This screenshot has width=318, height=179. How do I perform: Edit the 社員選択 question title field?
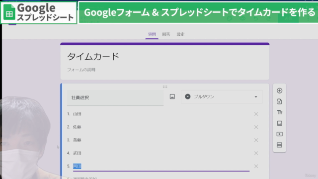click(x=115, y=98)
